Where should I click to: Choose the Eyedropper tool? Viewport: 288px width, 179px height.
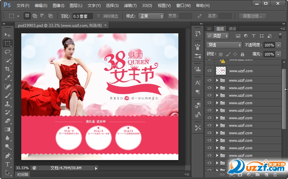coord(8,77)
